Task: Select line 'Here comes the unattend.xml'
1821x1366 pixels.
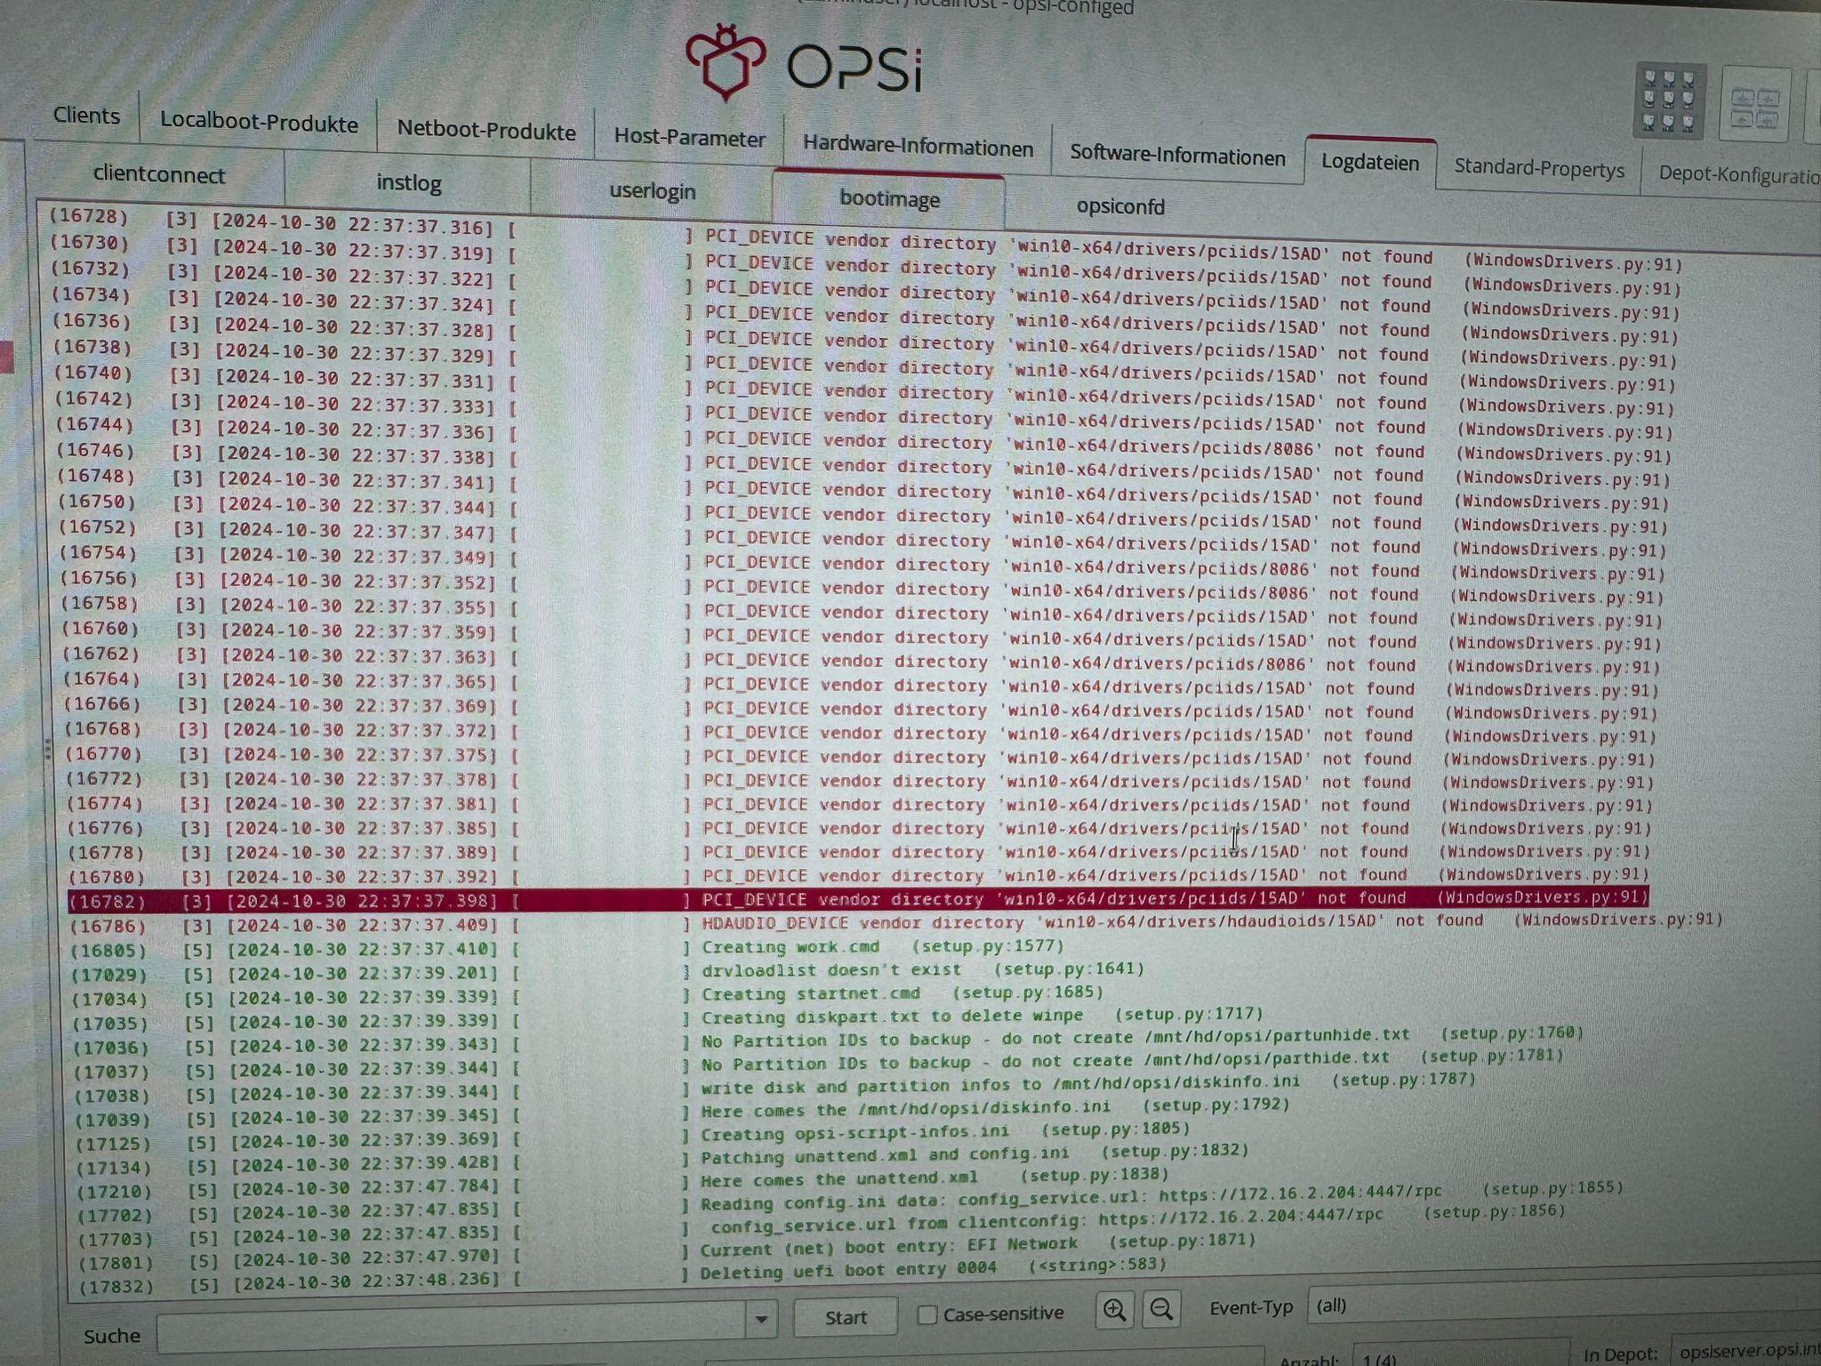Action: 624,1183
